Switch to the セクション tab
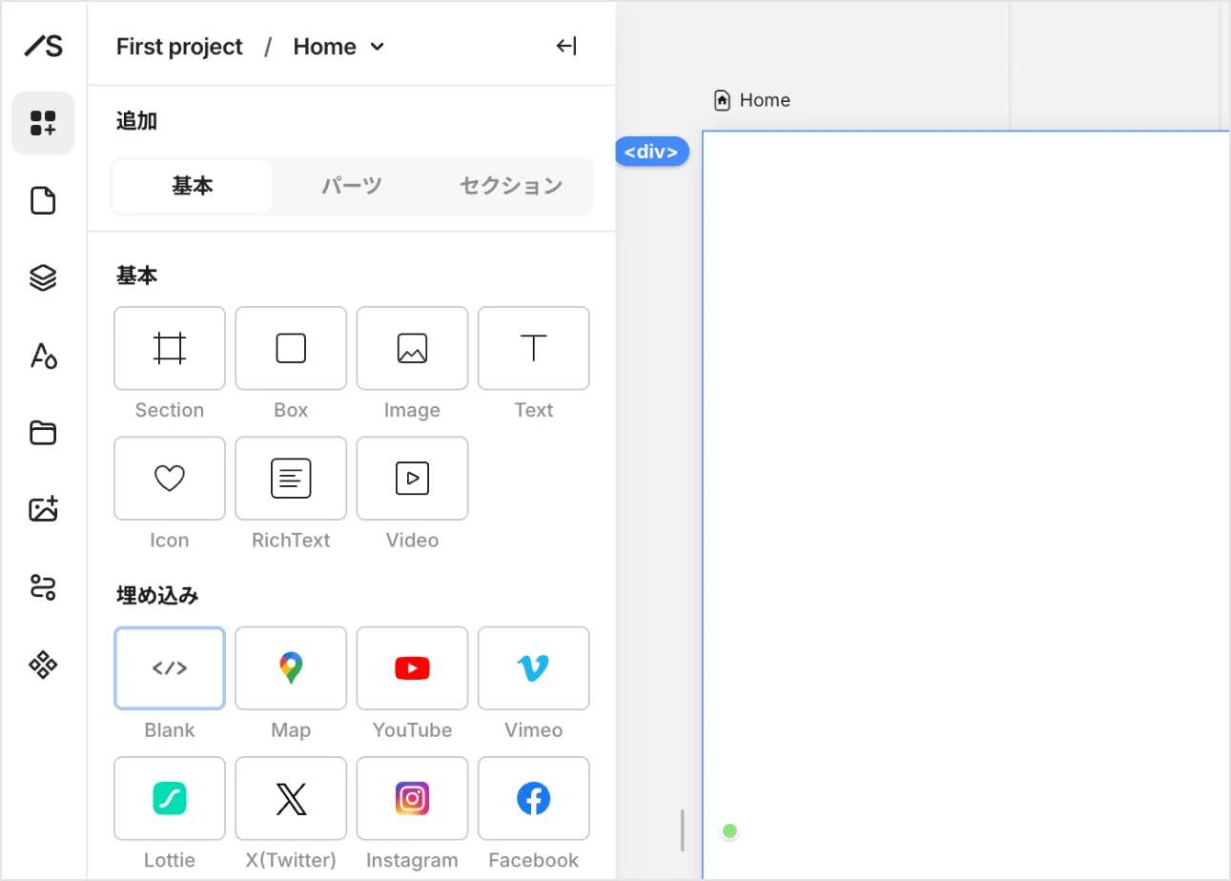Image resolution: width=1231 pixels, height=881 pixels. click(x=511, y=186)
